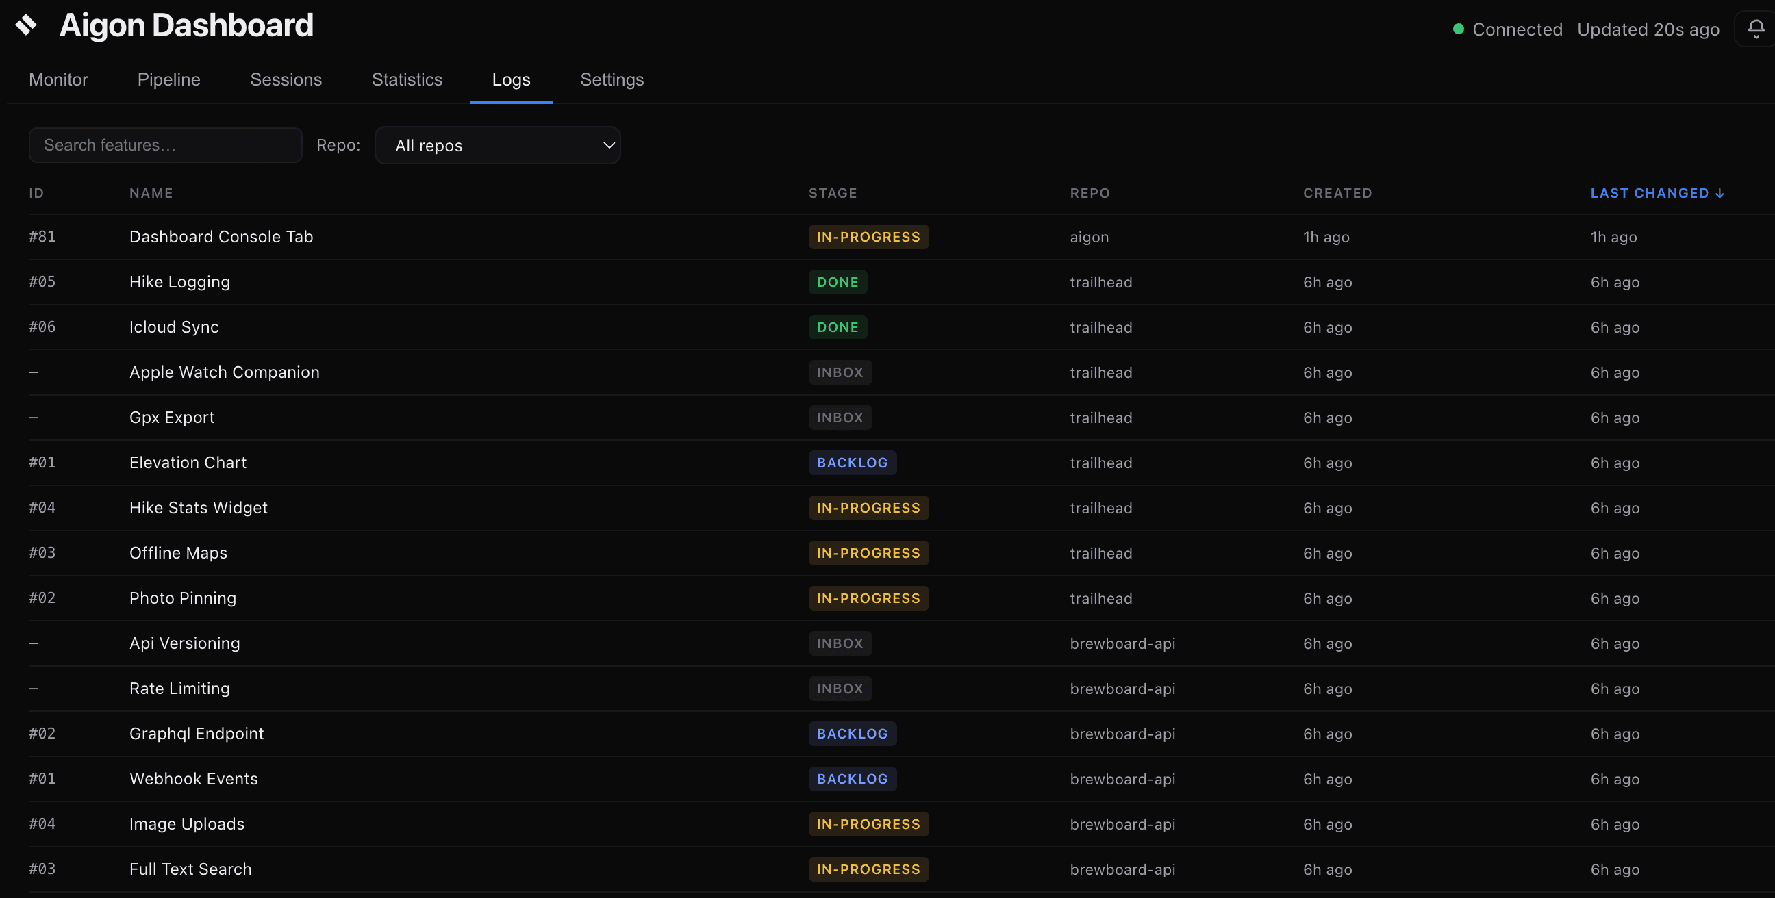Click the Aigon diamond logo icon
The height and width of the screenshot is (898, 1775).
click(x=26, y=25)
